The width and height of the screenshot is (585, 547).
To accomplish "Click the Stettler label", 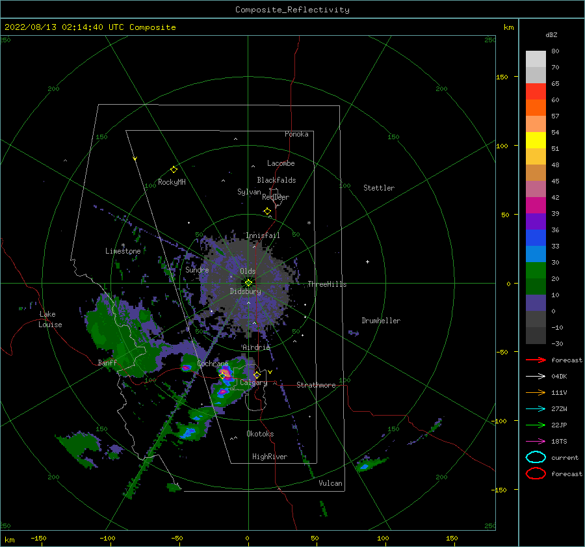I will (x=379, y=188).
